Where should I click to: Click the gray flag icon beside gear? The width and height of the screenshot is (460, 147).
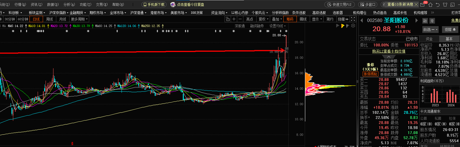(348, 26)
